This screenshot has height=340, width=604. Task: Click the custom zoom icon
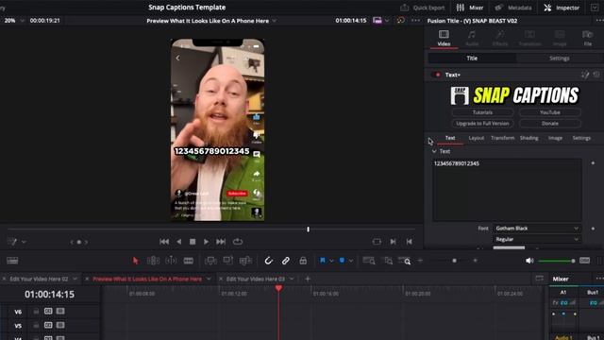(x=405, y=261)
